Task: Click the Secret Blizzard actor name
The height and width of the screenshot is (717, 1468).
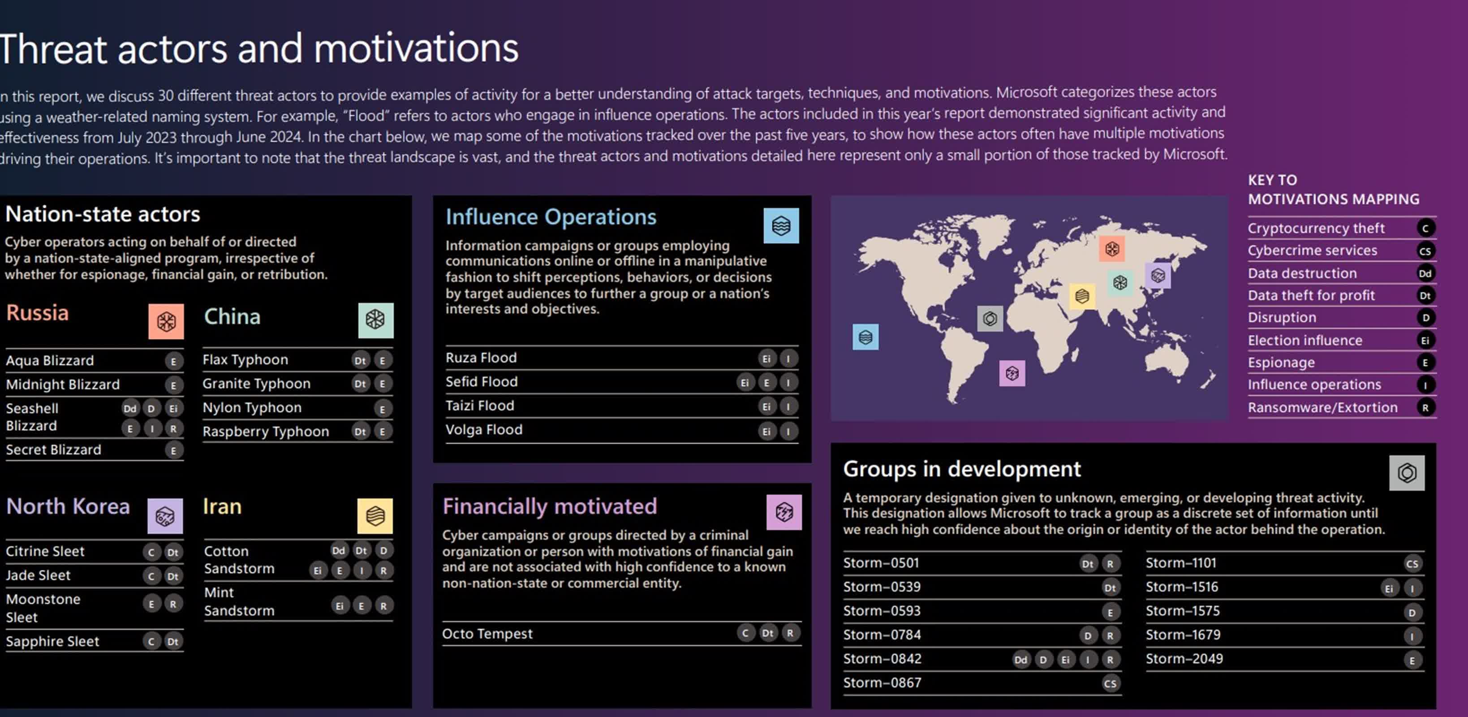Action: coord(54,449)
